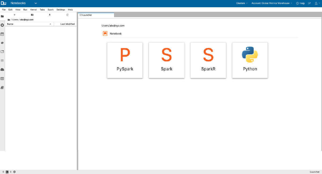The image size is (322, 174).
Task: Open the Spark menu item
Action: click(x=50, y=9)
